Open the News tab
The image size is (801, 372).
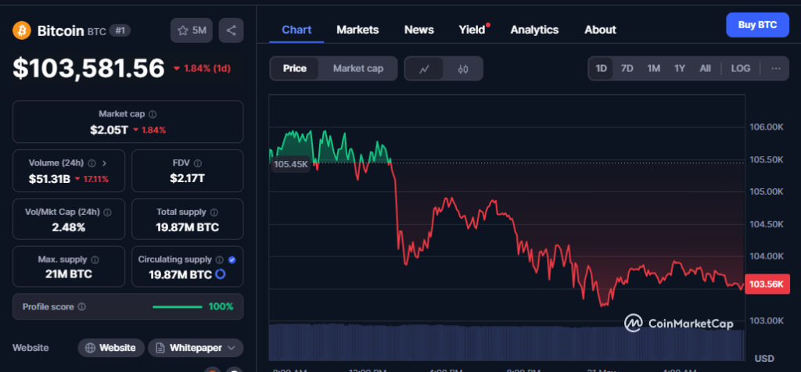pyautogui.click(x=419, y=30)
